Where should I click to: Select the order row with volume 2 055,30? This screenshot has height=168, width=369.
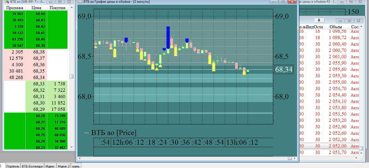point(329,76)
